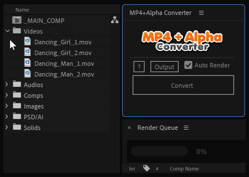
Task: Expand the Audios folder
Action: point(6,85)
